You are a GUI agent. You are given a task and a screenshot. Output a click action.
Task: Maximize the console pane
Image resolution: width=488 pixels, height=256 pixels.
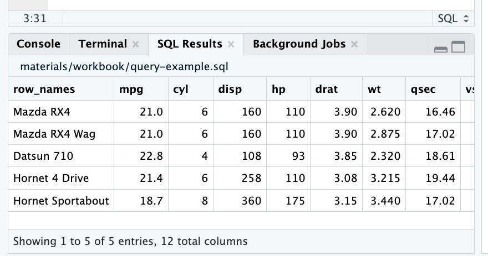(458, 48)
